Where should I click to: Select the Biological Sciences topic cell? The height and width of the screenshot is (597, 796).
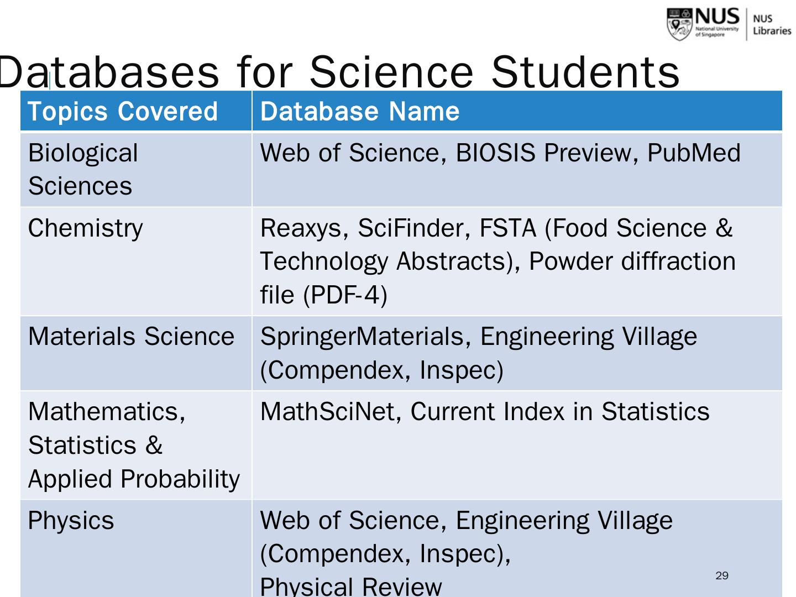pos(83,169)
